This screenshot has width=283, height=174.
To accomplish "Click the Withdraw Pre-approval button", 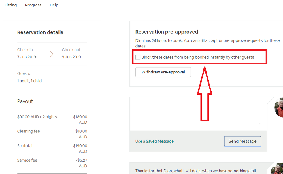I will (163, 72).
